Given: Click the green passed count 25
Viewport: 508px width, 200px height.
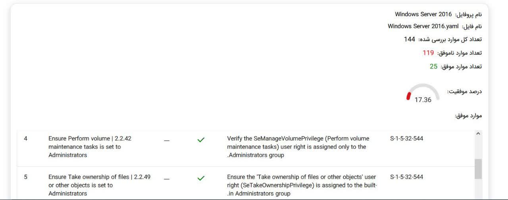Looking at the screenshot, I should pyautogui.click(x=433, y=66).
